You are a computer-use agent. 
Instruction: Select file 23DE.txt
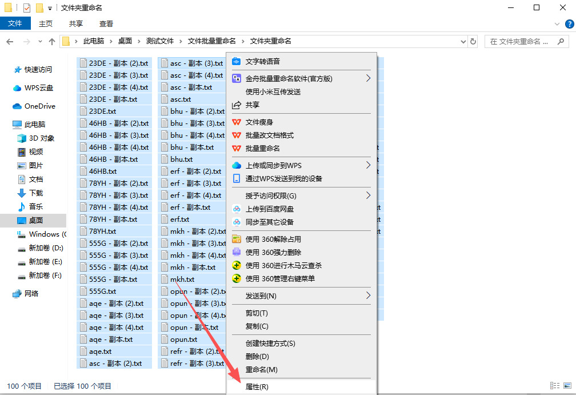click(x=115, y=111)
